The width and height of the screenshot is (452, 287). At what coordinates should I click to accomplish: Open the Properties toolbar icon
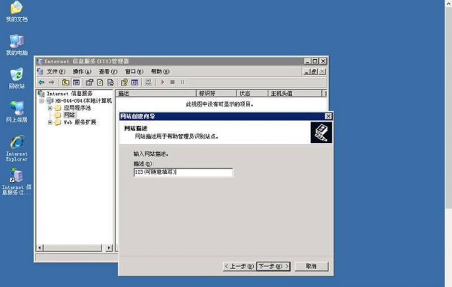pyautogui.click(x=90, y=83)
